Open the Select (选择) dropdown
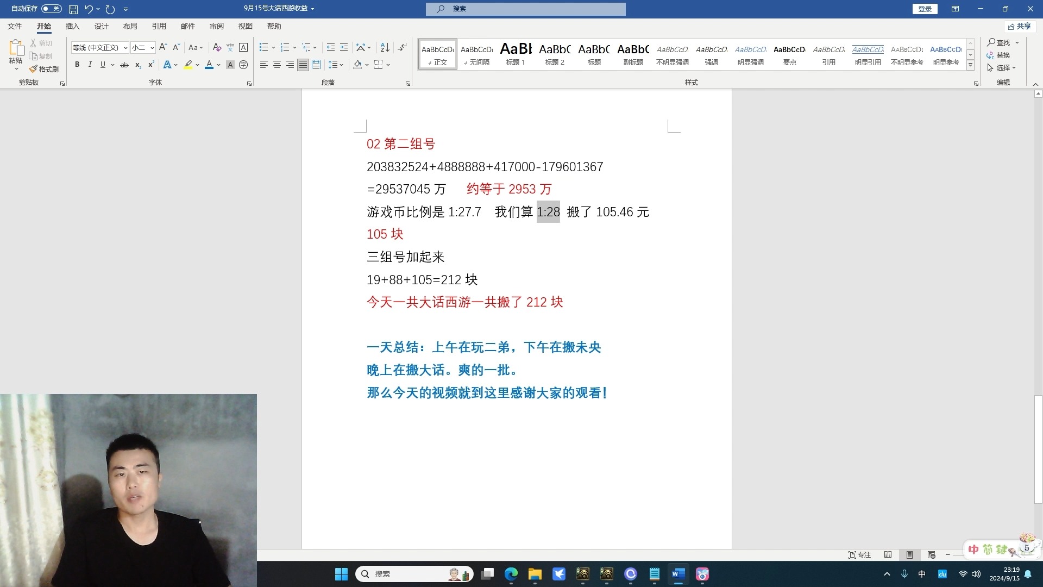1043x587 pixels. click(x=1002, y=67)
